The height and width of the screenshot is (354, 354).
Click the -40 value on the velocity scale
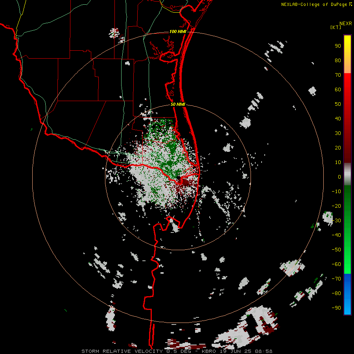click(x=336, y=235)
